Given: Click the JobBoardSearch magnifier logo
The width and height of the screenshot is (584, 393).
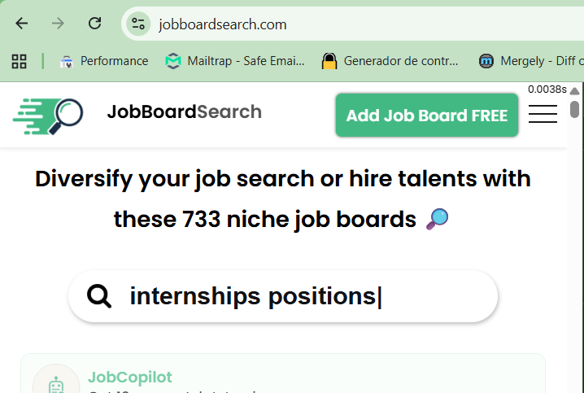Looking at the screenshot, I should (48, 115).
